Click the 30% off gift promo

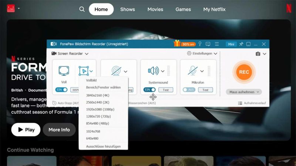(x=185, y=44)
